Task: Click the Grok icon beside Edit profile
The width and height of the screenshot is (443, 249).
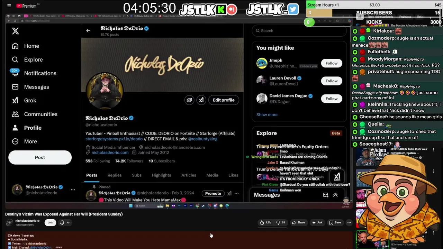Action: [201, 100]
